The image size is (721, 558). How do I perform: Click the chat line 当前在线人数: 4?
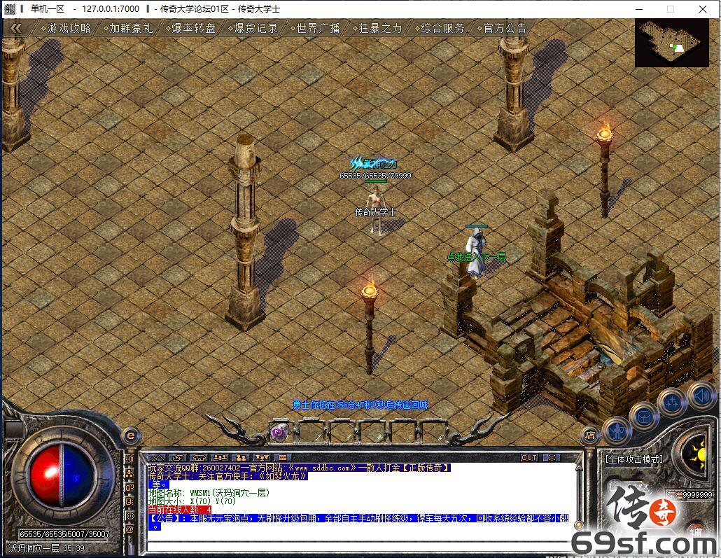[x=180, y=510]
